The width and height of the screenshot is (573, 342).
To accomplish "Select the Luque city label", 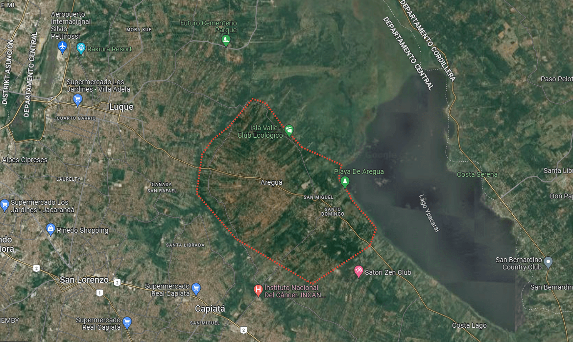I will 121,107.
